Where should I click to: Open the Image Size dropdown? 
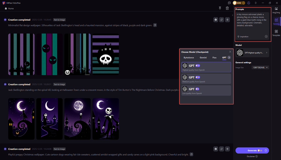click(x=261, y=67)
